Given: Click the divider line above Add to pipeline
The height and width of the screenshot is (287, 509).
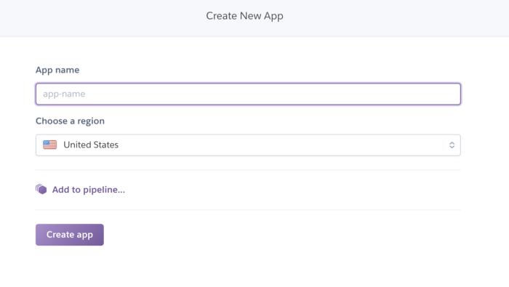Looking at the screenshot, I should pyautogui.click(x=248, y=169).
